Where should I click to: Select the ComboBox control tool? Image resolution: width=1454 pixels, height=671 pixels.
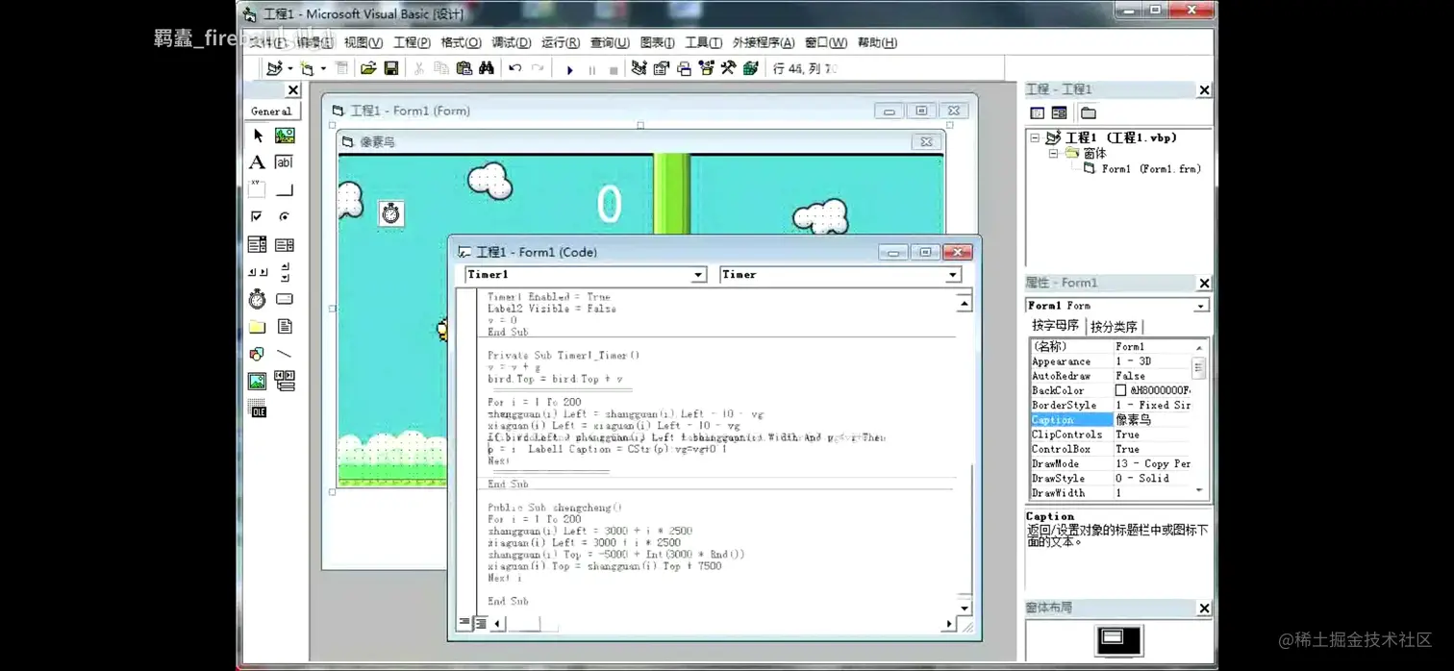pyautogui.click(x=258, y=244)
